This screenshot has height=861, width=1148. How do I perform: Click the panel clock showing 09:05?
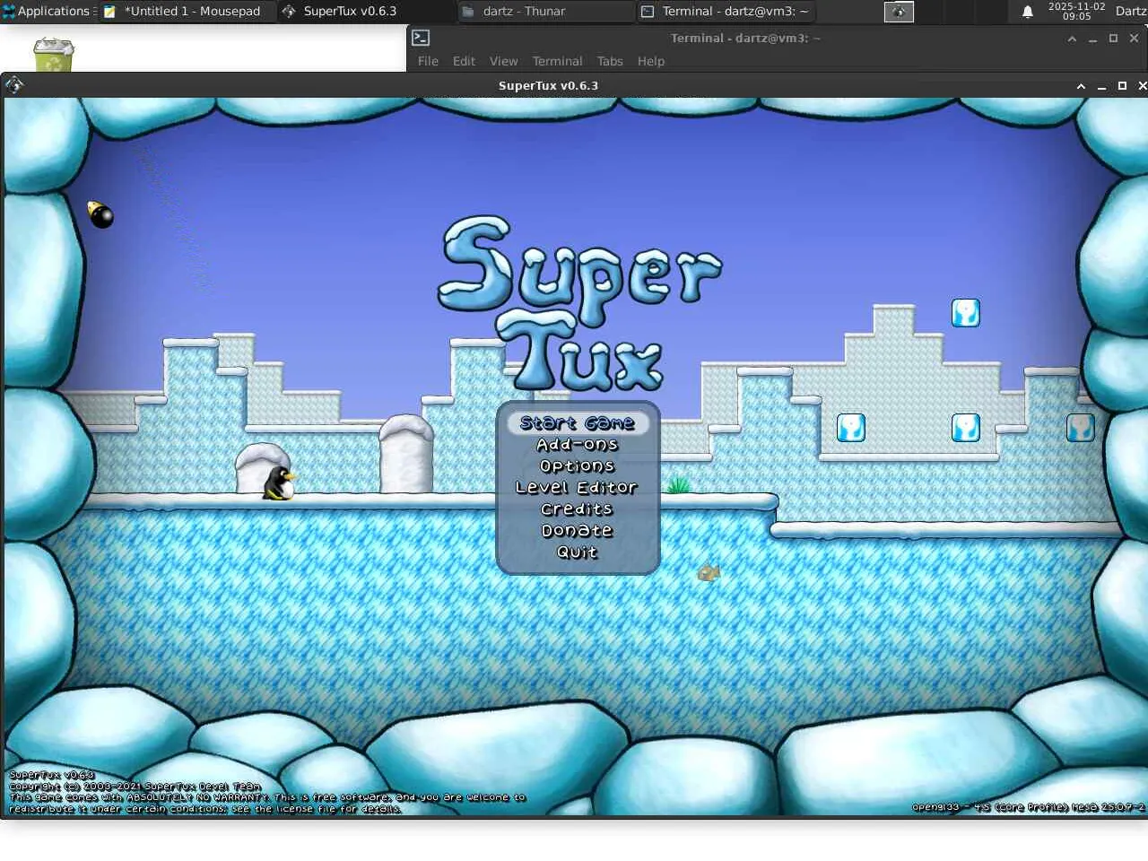click(1076, 11)
